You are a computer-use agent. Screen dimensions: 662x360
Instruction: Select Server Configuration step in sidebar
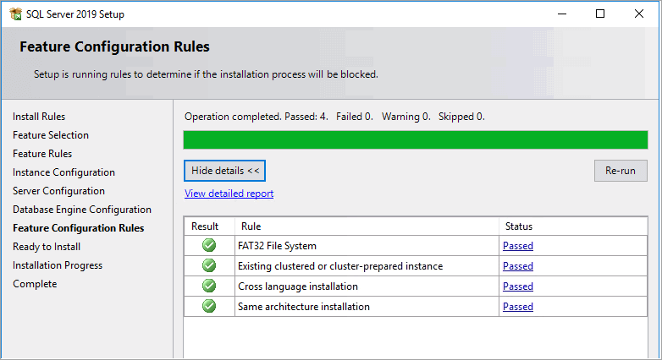(x=58, y=191)
